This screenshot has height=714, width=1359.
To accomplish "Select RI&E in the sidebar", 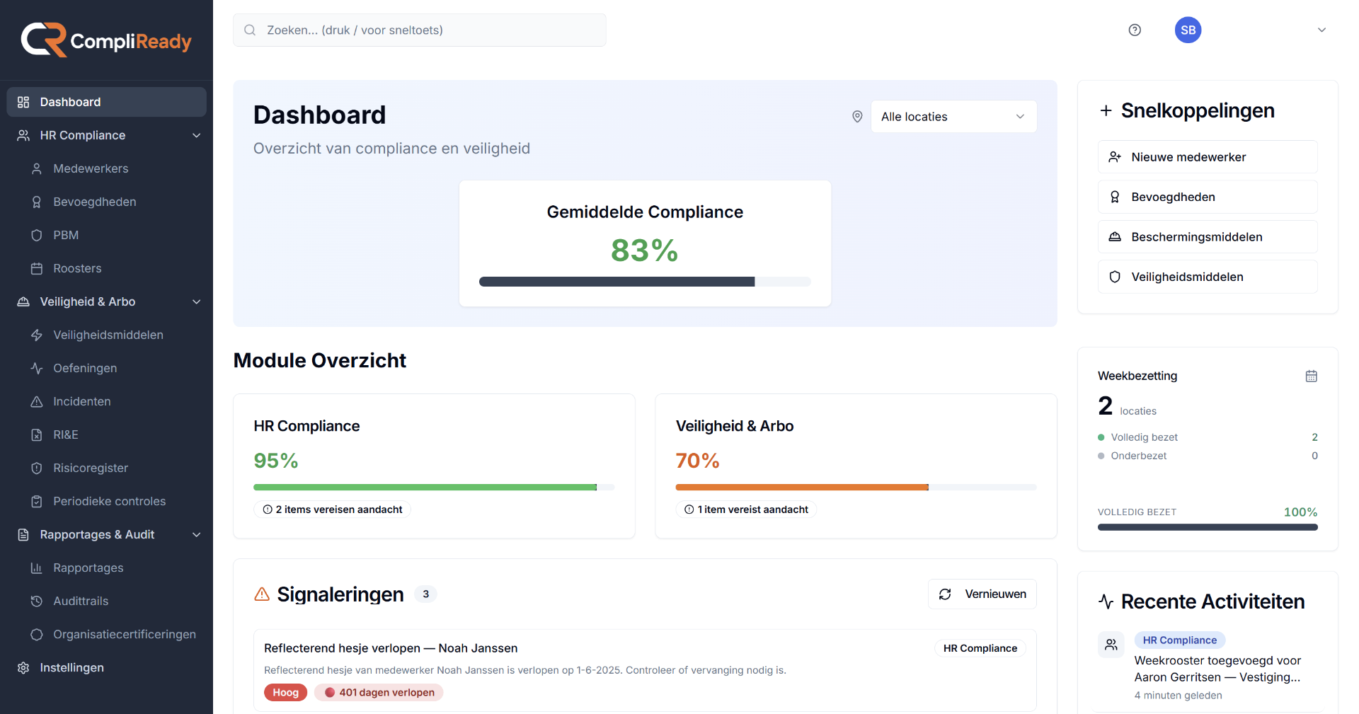I will (106, 434).
